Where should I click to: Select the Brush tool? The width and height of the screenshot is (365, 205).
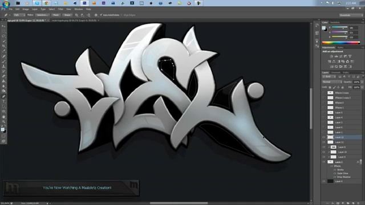point(3,61)
